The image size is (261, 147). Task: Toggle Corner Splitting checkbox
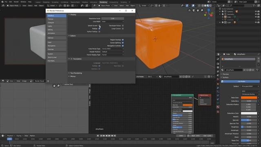point(123,43)
